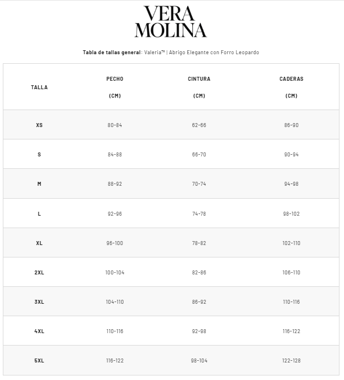The height and width of the screenshot is (380, 344).
Task: Click the Vera Molina logo
Action: click(171, 22)
